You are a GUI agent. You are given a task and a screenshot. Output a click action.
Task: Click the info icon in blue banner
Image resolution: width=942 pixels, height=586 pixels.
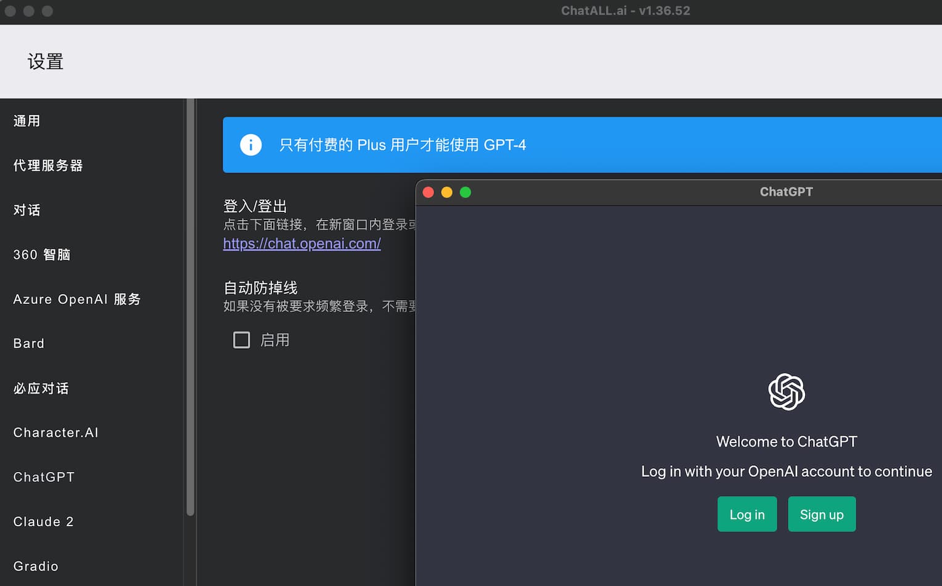[x=250, y=145]
